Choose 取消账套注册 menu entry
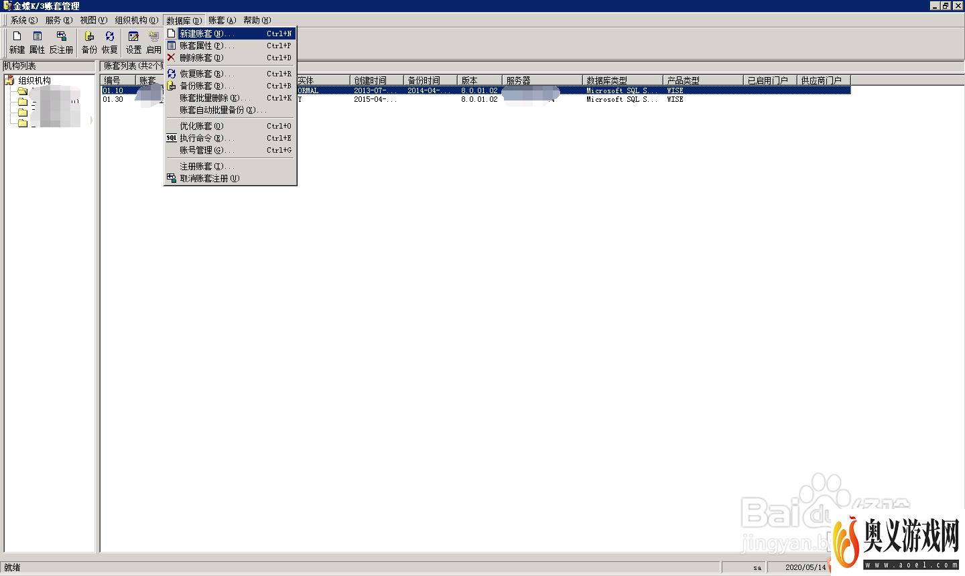 tap(230, 178)
